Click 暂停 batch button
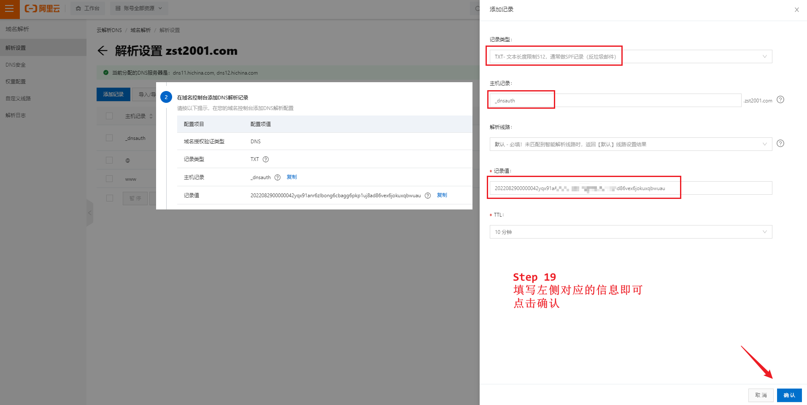 click(x=135, y=198)
